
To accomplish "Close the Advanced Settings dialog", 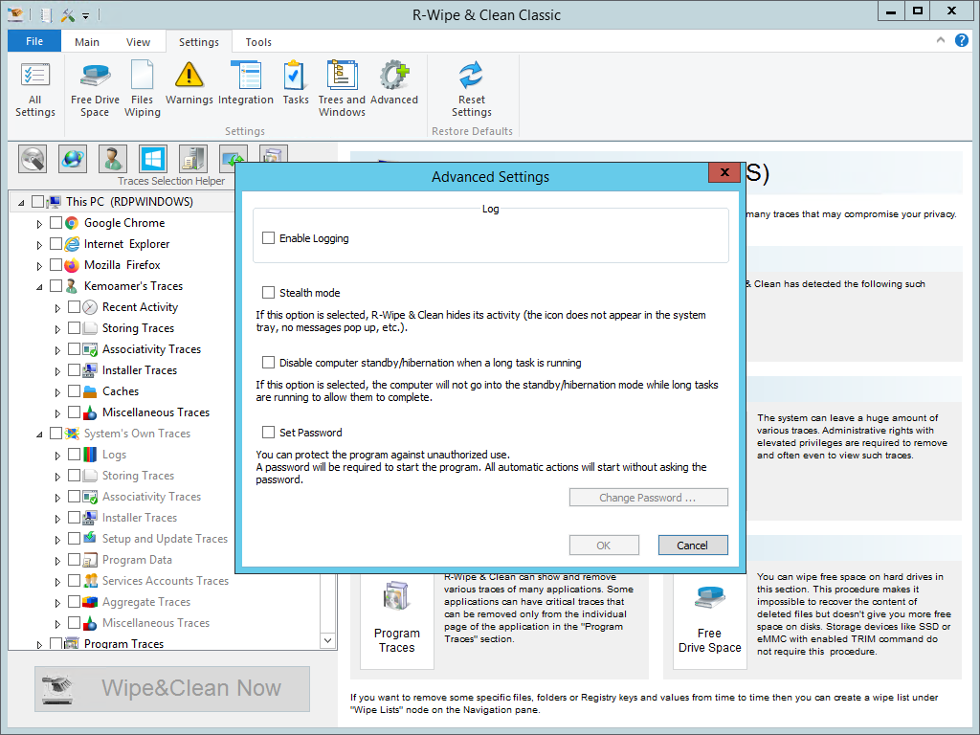I will (x=724, y=172).
